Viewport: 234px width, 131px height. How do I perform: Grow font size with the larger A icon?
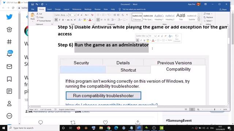tap(78, 15)
